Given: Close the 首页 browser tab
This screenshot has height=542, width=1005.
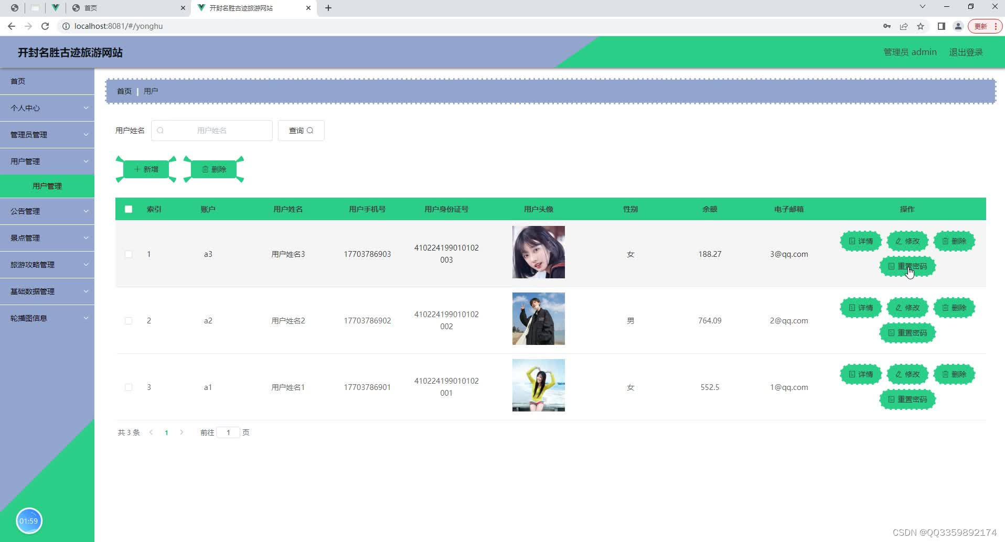Looking at the screenshot, I should [183, 8].
